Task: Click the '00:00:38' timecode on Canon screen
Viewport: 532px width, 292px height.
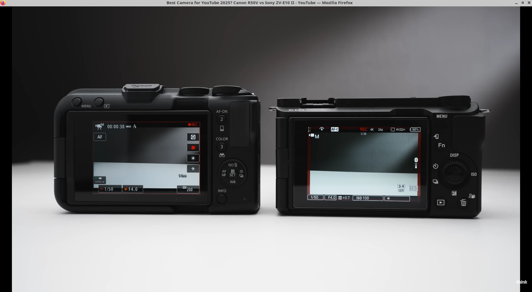Action: click(116, 127)
